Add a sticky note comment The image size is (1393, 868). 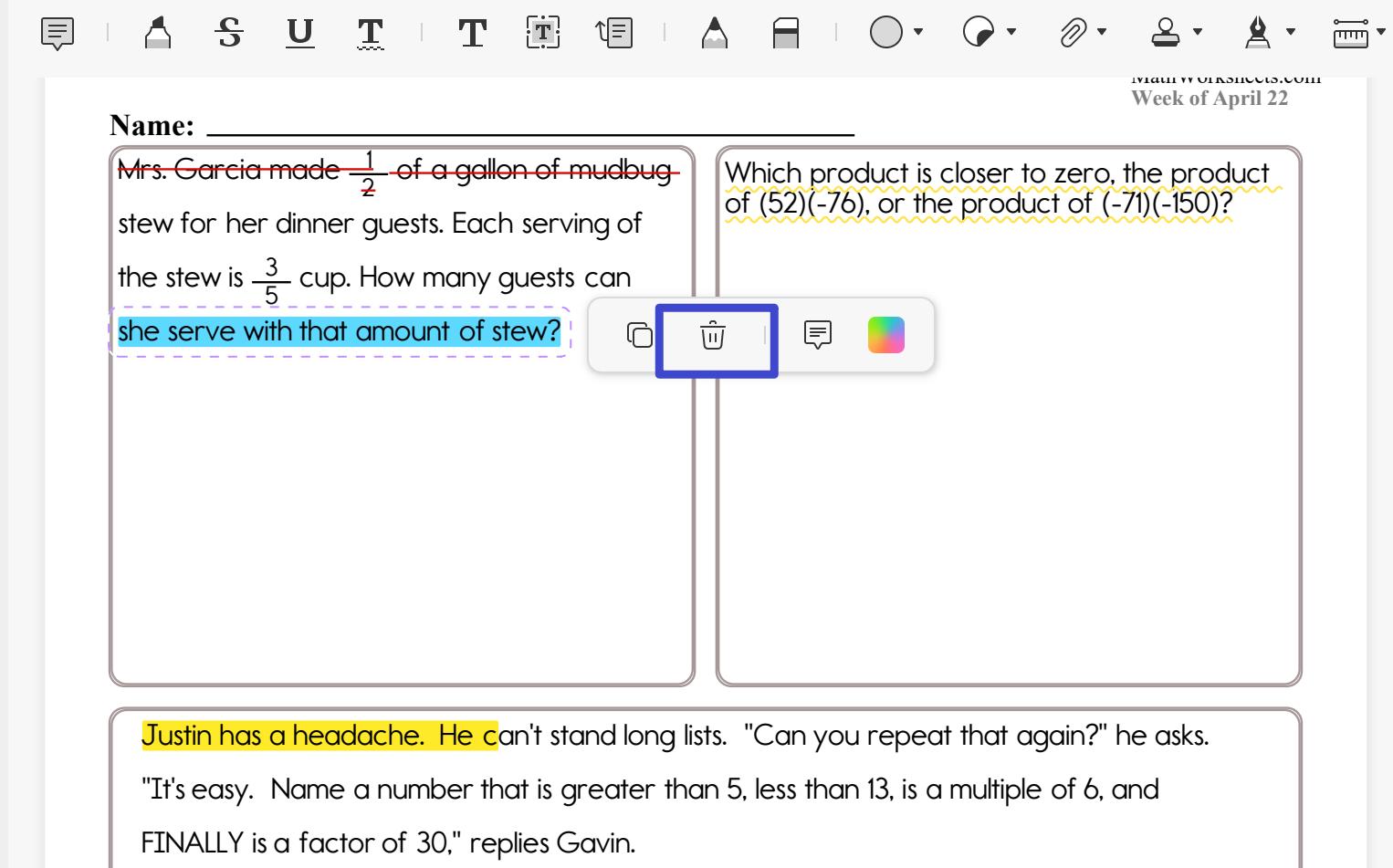[x=58, y=34]
